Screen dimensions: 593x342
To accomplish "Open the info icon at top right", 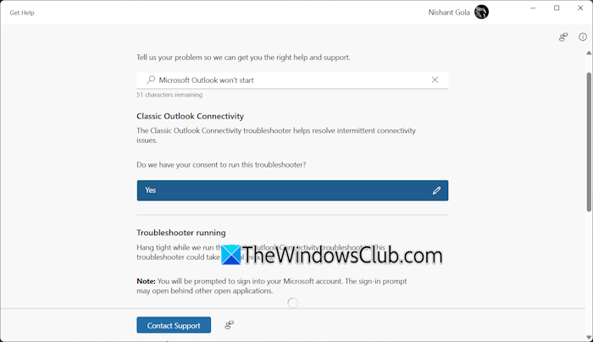I will [583, 36].
